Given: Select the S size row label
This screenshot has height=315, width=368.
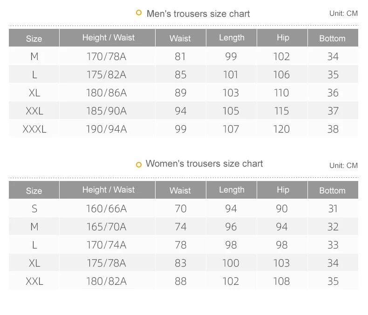Looking at the screenshot, I should (34, 209).
